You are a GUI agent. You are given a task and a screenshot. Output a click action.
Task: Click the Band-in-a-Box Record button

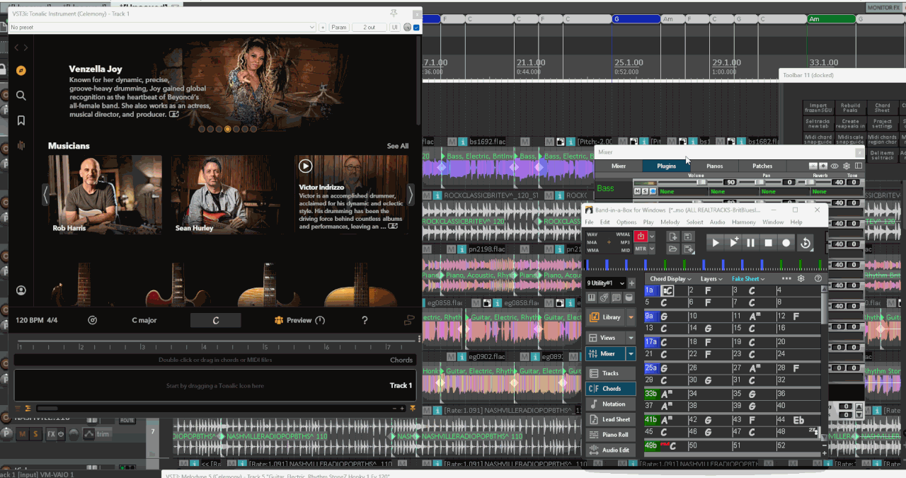tap(786, 242)
